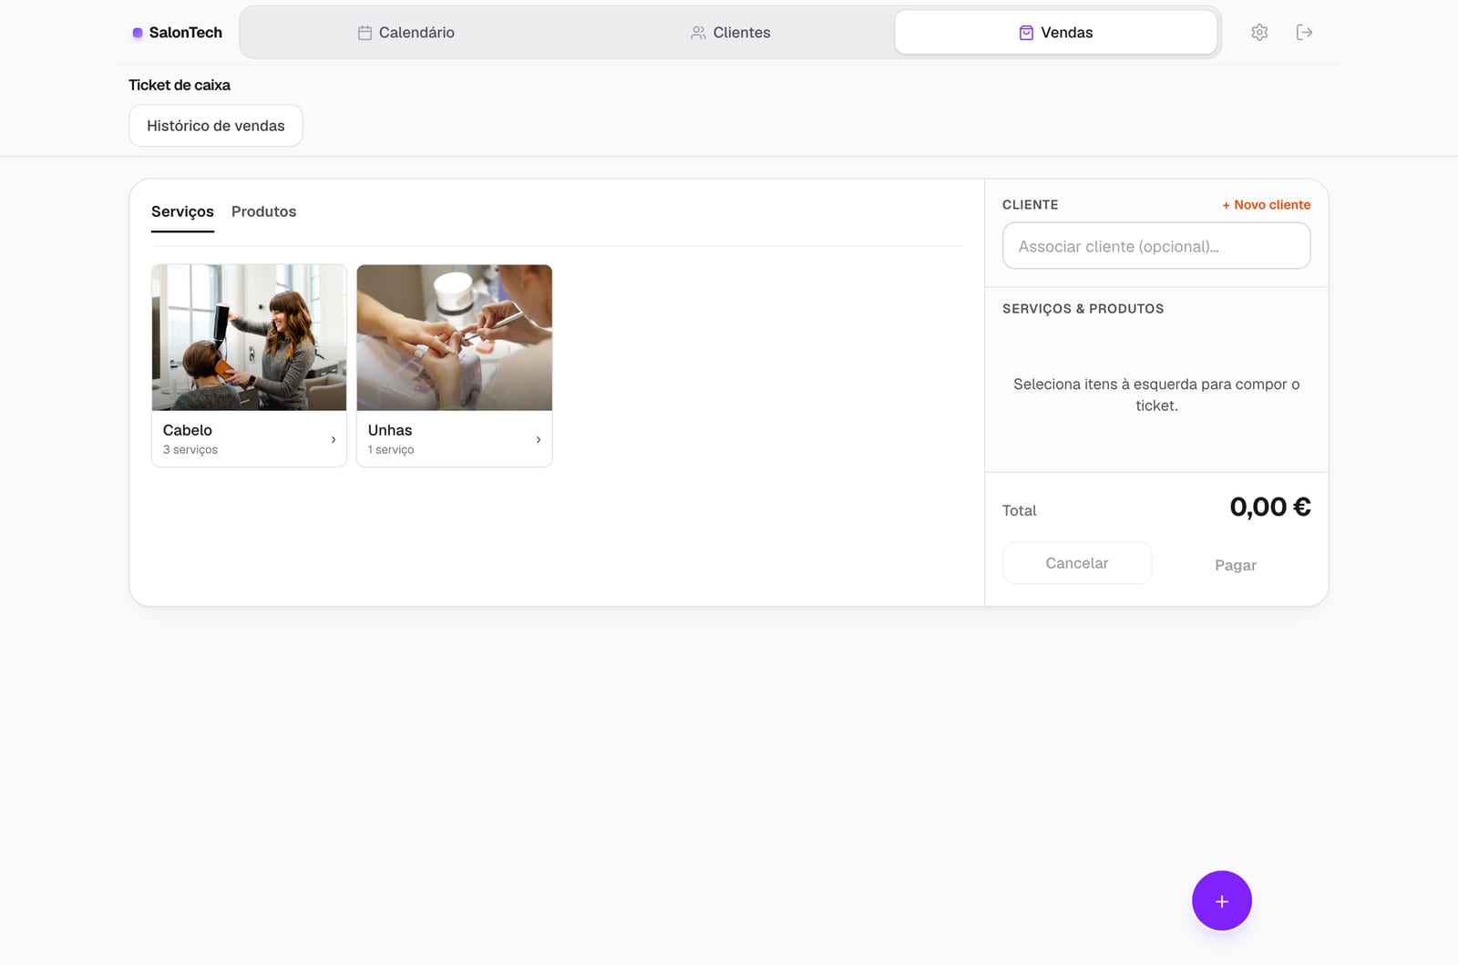The height and width of the screenshot is (965, 1458).
Task: Click the CLIENTE section label
Action: tap(1031, 205)
